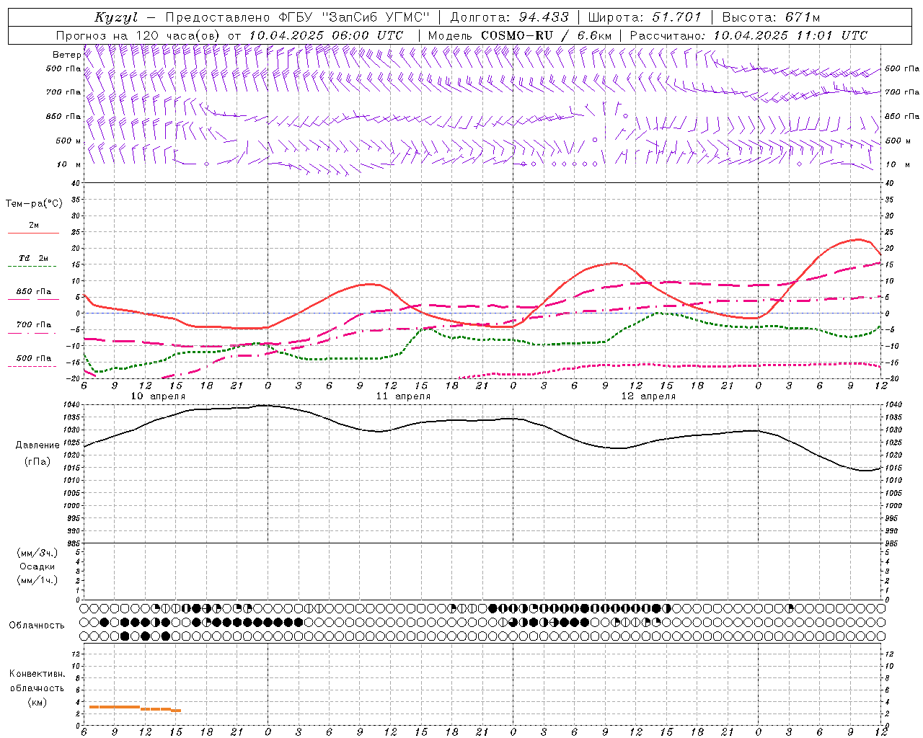Click the 12 value on left convective cloud axis

coord(75,654)
